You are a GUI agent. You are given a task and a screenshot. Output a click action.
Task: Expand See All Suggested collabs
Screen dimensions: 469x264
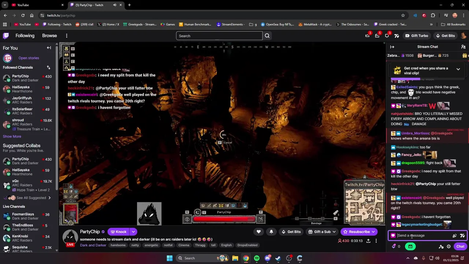point(31,198)
